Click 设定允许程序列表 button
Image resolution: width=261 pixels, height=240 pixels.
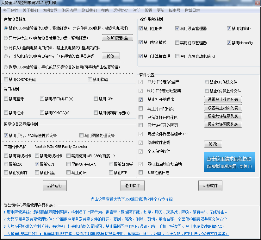(x=223, y=116)
